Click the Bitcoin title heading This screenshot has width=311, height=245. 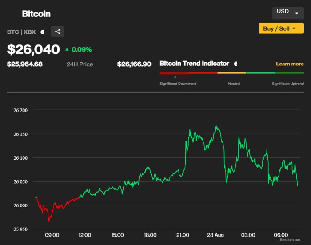tap(36, 14)
